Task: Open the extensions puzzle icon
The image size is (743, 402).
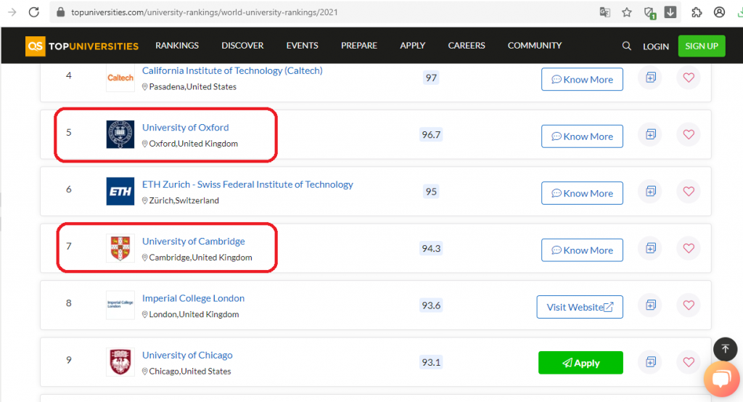Action: [x=696, y=12]
